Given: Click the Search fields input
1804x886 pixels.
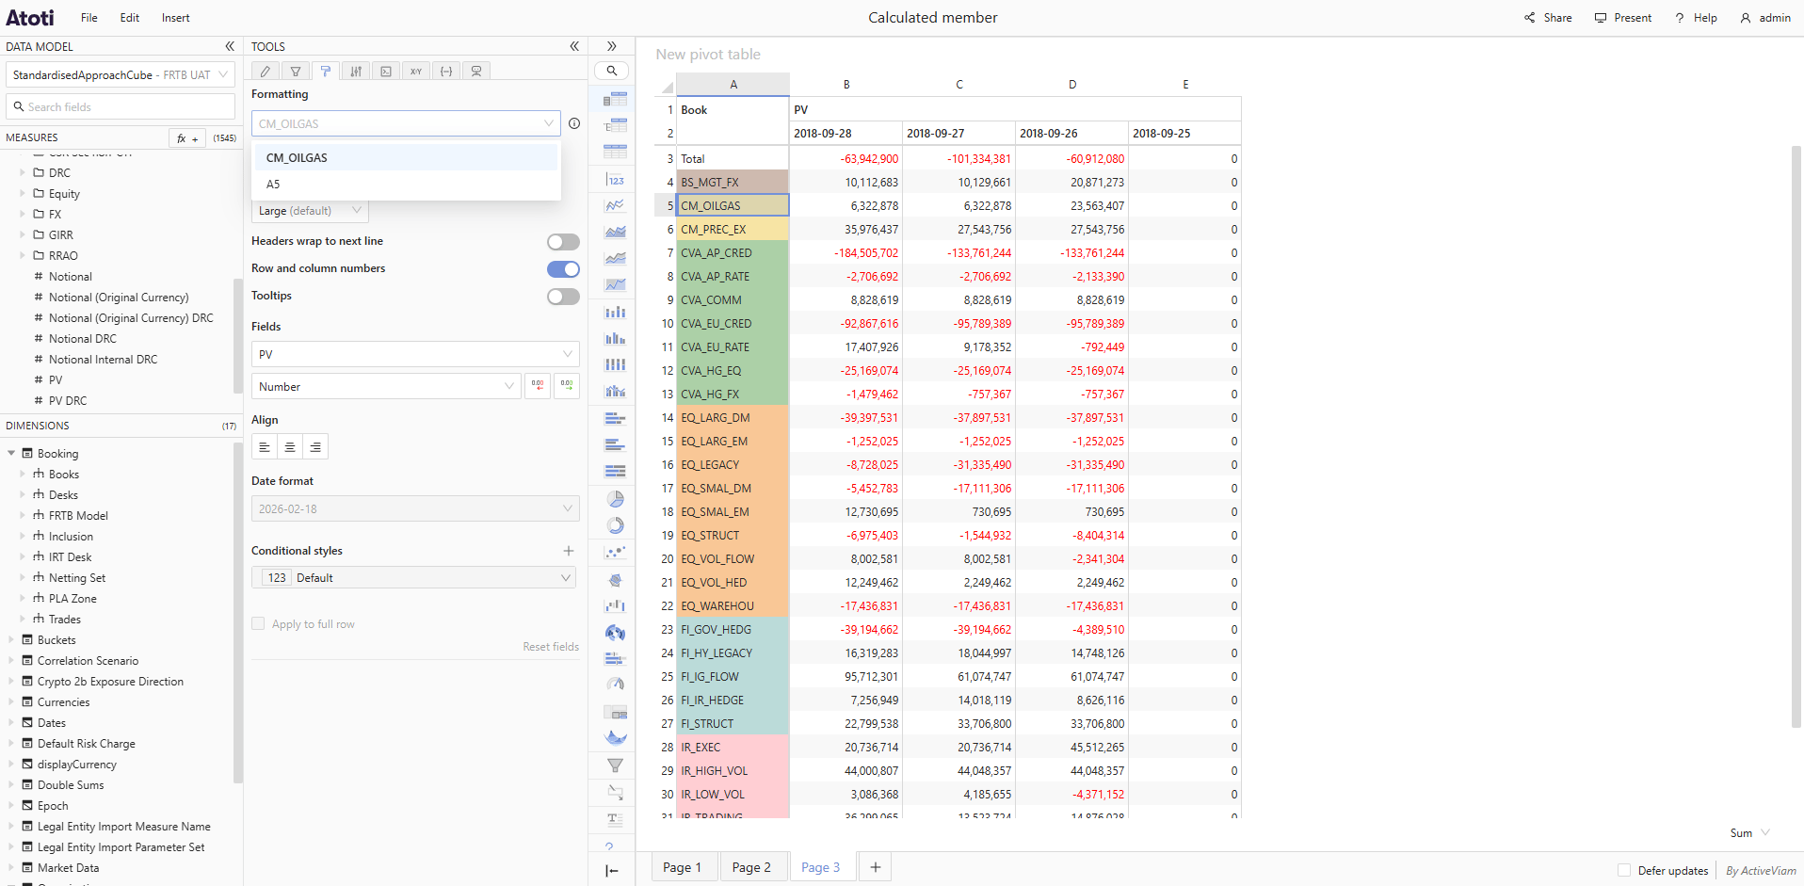Looking at the screenshot, I should [x=121, y=106].
